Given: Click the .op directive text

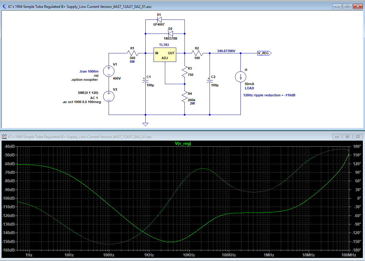Looking at the screenshot, I should (96, 75).
